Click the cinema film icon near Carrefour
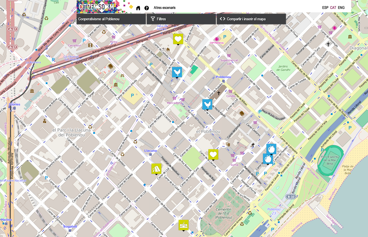368x237 pixels. point(90,45)
